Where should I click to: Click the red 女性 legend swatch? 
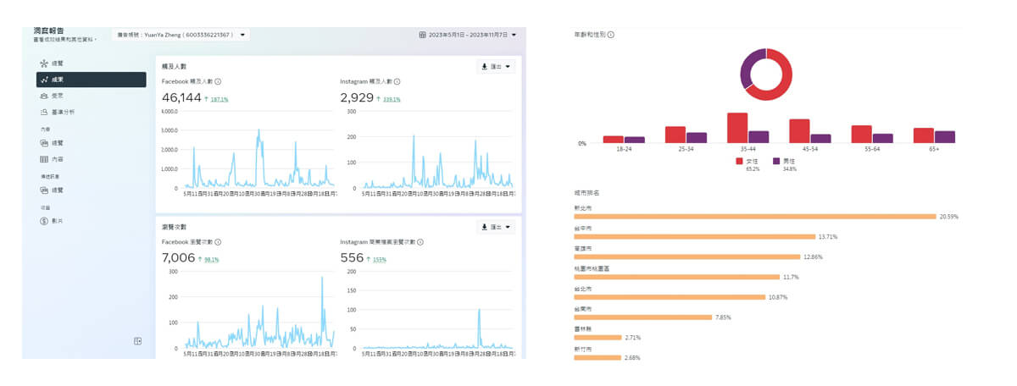pos(739,161)
